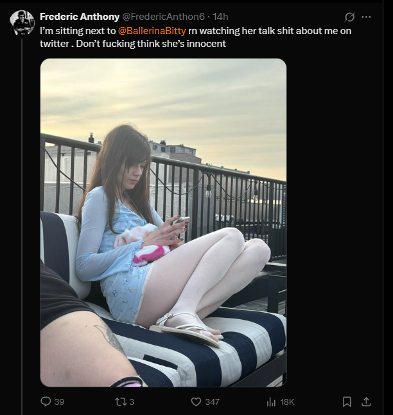393x415 pixels.
Task: Click the 39 replies count
Action: (60, 401)
